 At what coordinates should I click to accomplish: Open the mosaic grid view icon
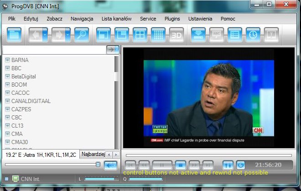tap(158, 35)
